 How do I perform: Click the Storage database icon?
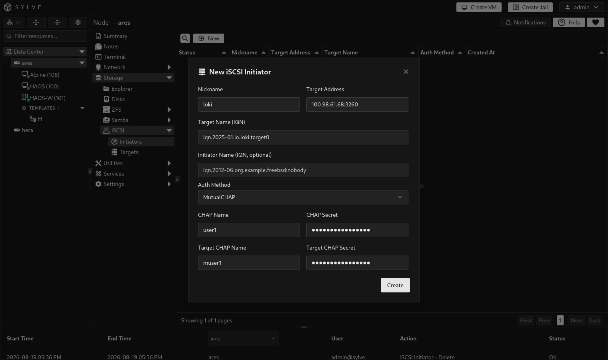pyautogui.click(x=98, y=78)
